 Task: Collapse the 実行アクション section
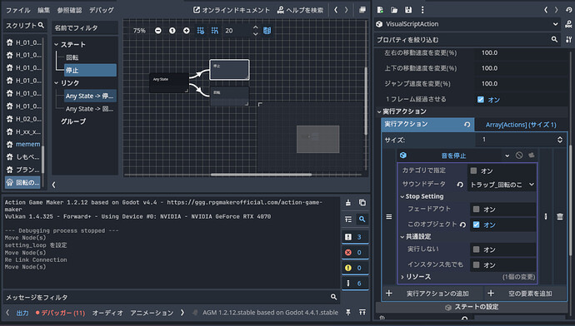(x=379, y=111)
